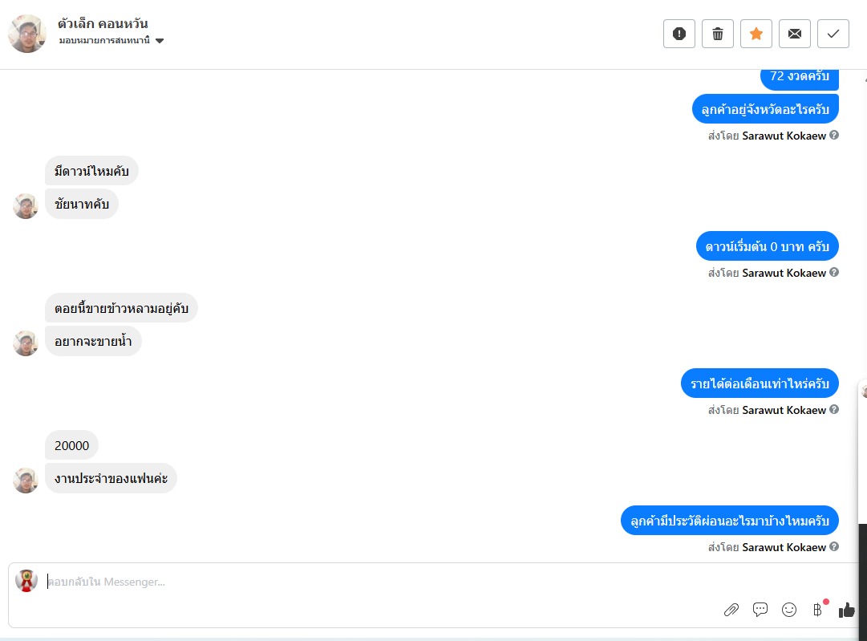Mark conversation done with checkmark
867x641 pixels.
(833, 34)
